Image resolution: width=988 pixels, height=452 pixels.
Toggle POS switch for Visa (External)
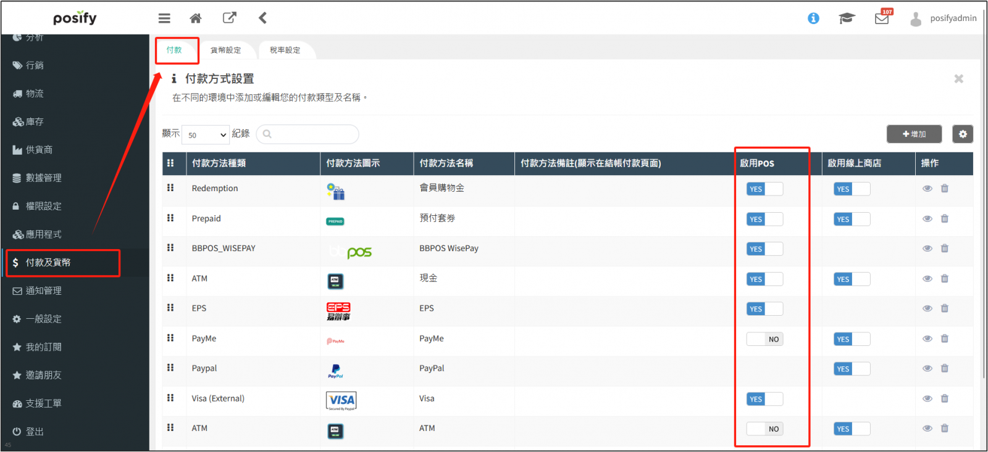coord(764,400)
